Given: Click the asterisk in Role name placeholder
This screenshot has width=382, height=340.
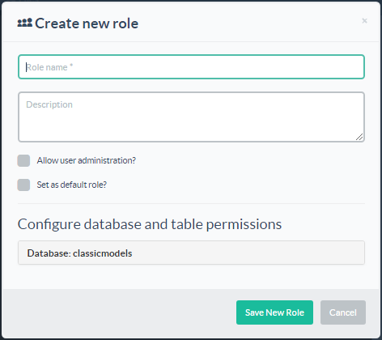Looking at the screenshot, I should pos(71,66).
